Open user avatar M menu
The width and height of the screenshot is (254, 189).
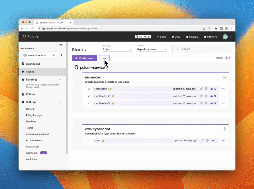pyautogui.click(x=227, y=37)
